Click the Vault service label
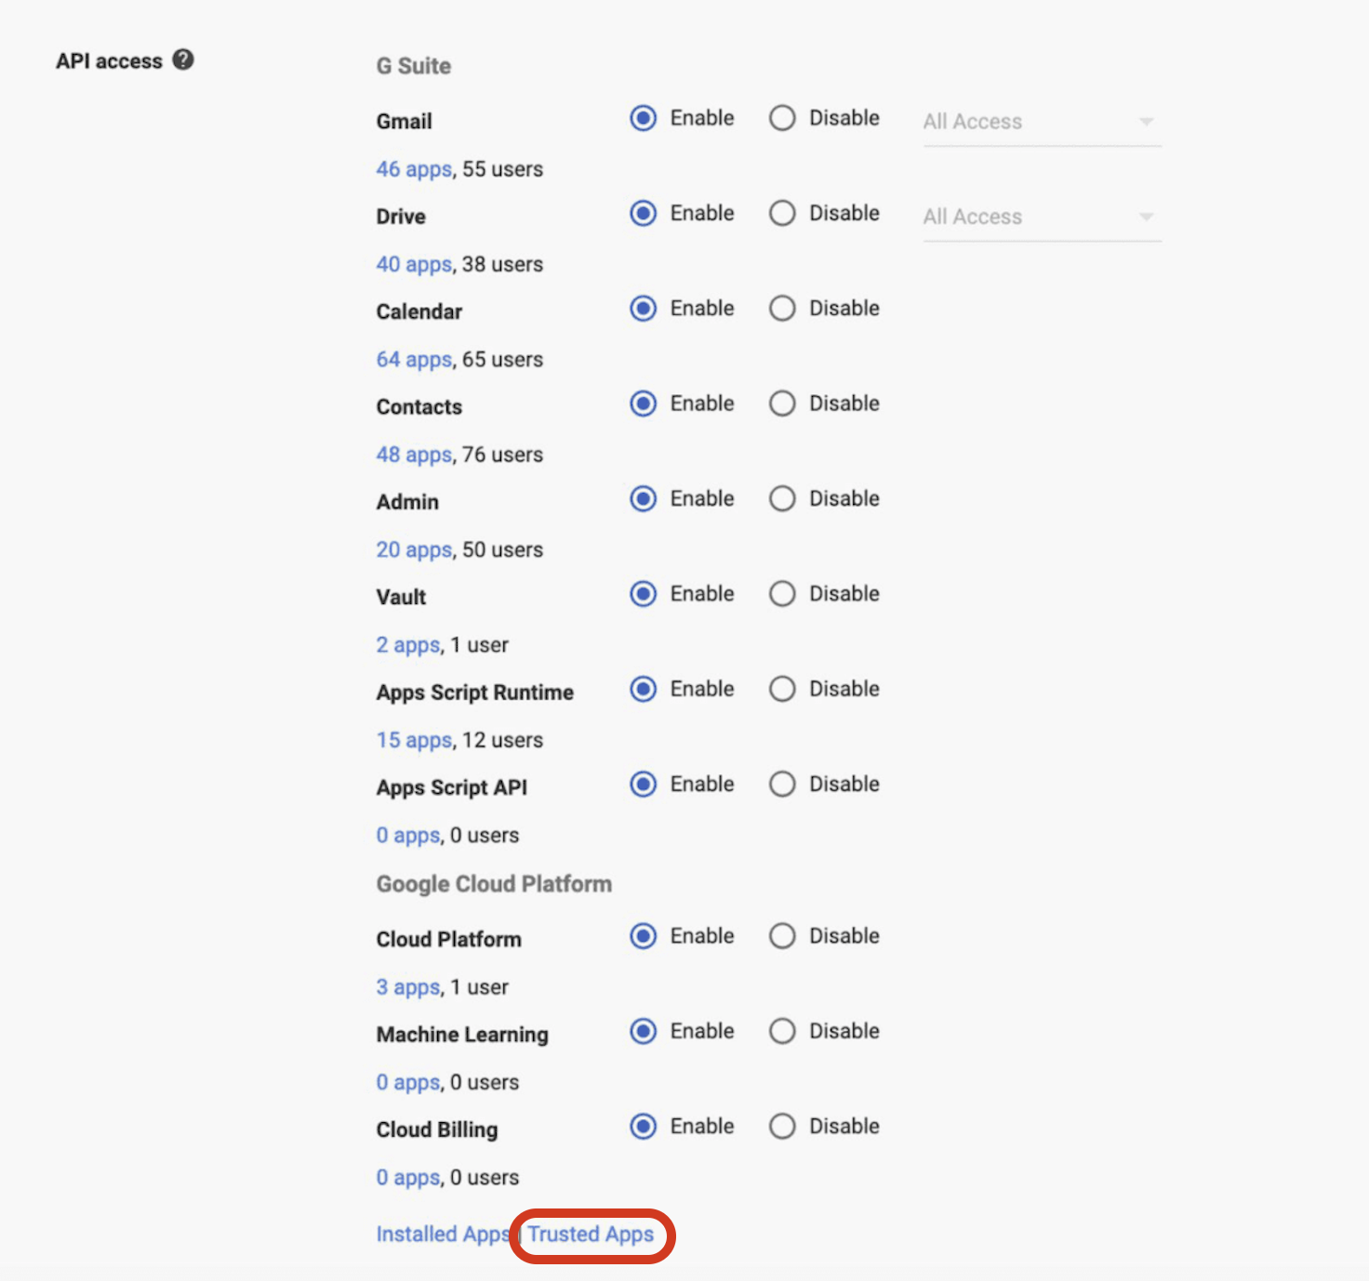 pos(401,597)
